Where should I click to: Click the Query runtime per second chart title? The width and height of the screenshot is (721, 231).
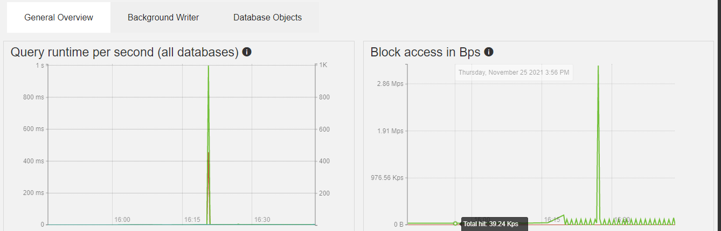[124, 52]
